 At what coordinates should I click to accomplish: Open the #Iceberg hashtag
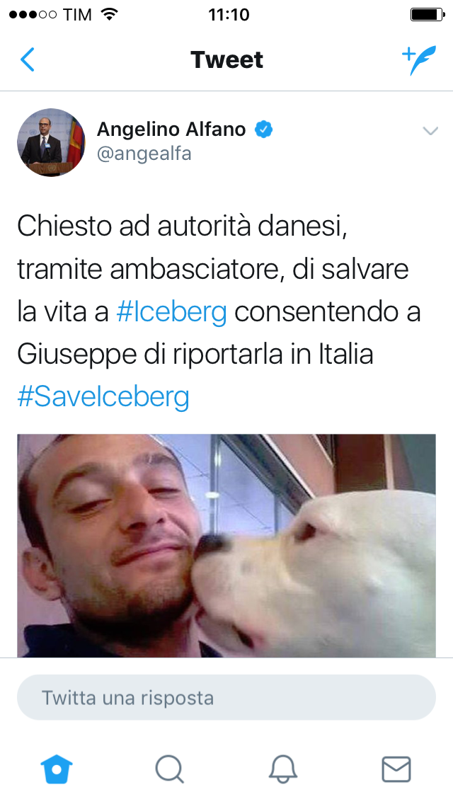tap(172, 311)
